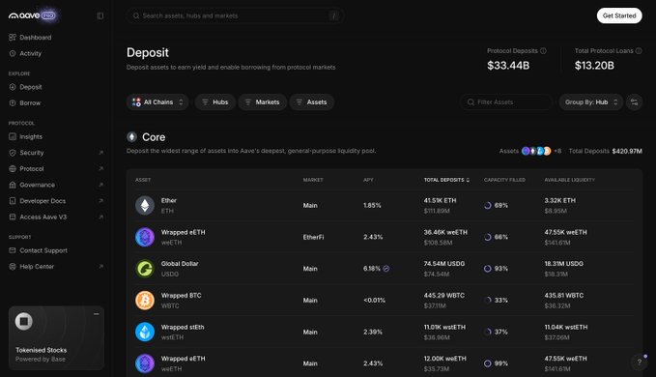Click the Help Center lifebuoy icon
This screenshot has height=377, width=656.
click(13, 267)
